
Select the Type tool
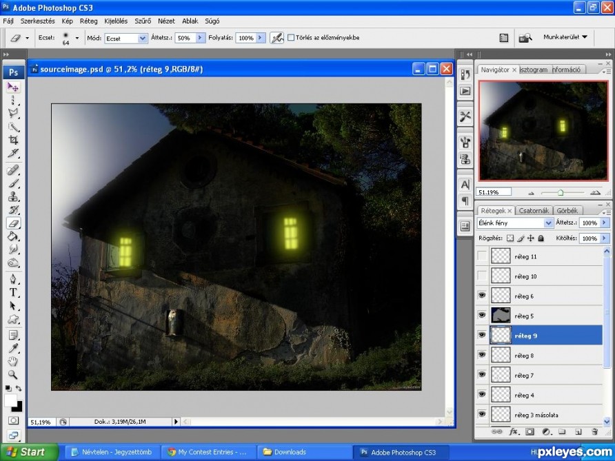click(x=13, y=292)
